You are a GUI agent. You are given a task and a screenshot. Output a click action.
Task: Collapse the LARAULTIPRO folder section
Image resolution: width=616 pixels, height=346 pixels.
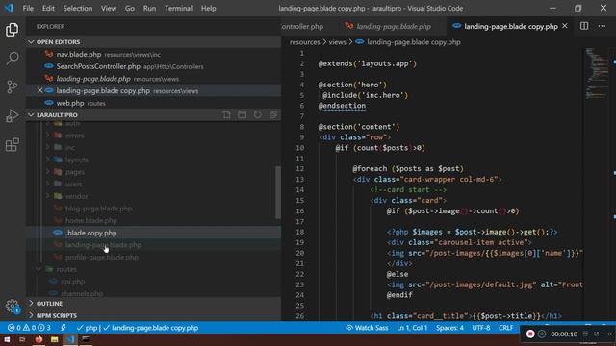click(31, 115)
